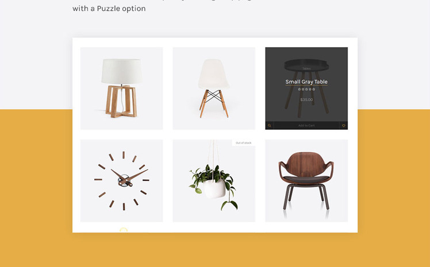Rate Small Gray Table one star

(x=300, y=89)
